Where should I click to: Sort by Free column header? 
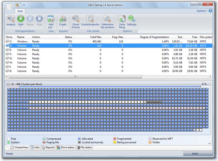194,37
